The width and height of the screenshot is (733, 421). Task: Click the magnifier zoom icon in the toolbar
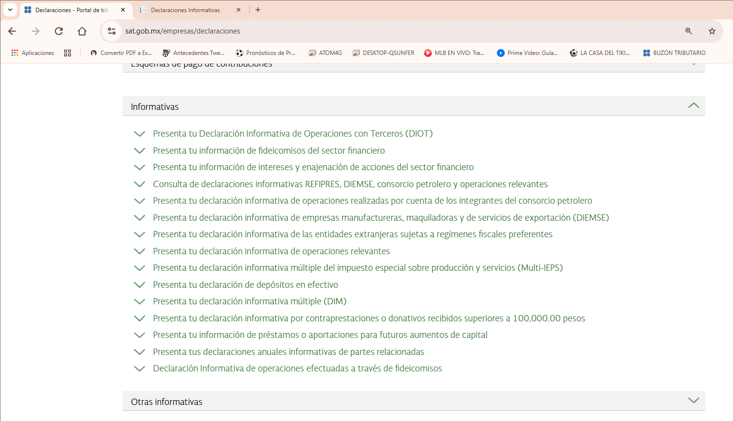pyautogui.click(x=688, y=31)
